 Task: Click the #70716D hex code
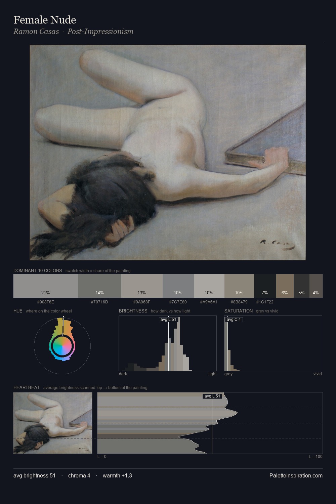99,302
